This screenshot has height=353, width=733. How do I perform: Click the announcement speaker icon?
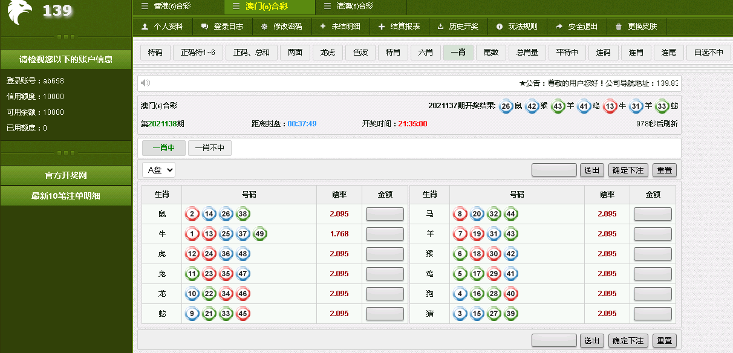tap(145, 83)
